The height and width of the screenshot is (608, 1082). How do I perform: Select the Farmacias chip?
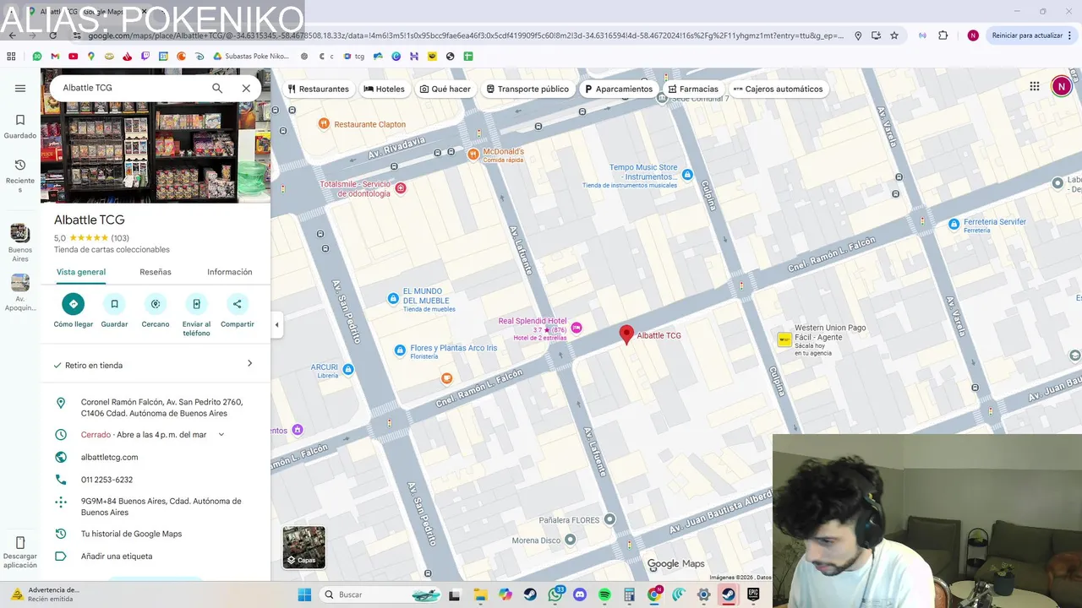(x=693, y=89)
